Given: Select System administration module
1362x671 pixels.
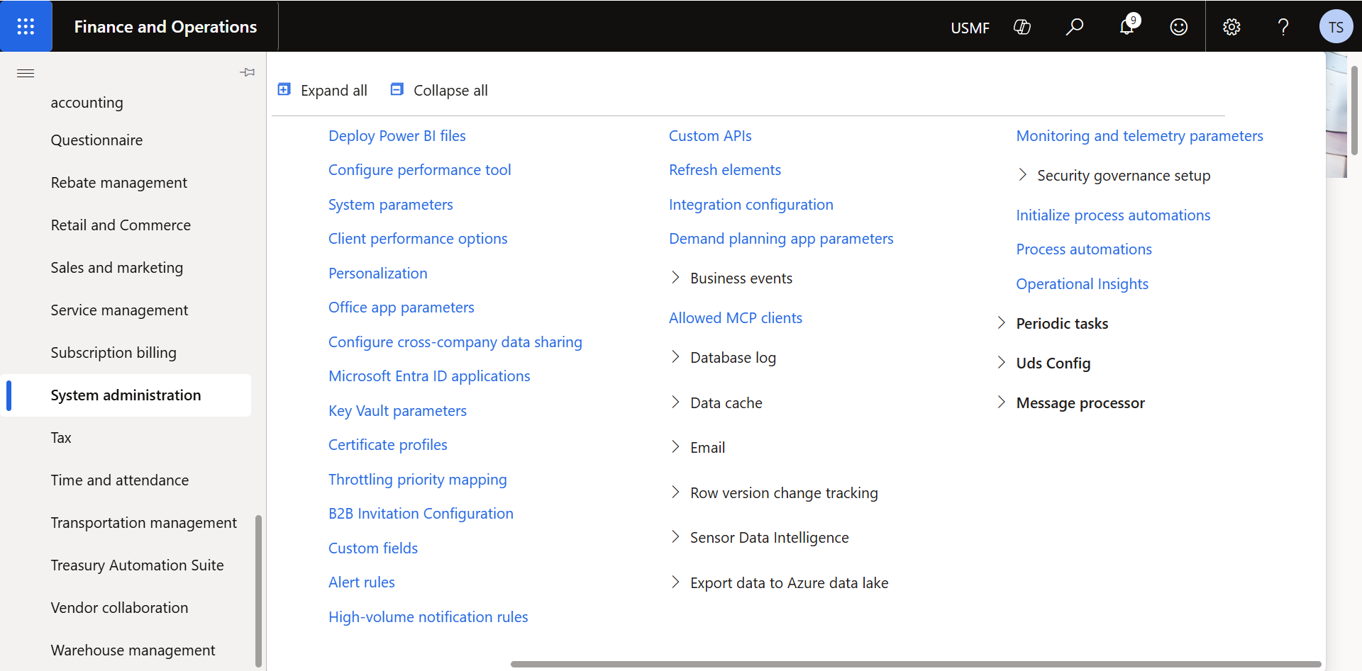Looking at the screenshot, I should point(126,395).
